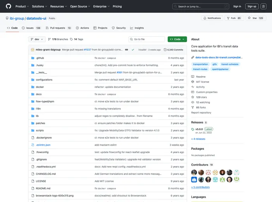Switch to the Pull requests tab

click(x=59, y=28)
